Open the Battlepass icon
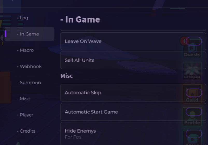The height and width of the screenshot is (145, 208). click(x=192, y=71)
